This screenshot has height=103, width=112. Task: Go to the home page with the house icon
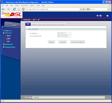[23, 9]
